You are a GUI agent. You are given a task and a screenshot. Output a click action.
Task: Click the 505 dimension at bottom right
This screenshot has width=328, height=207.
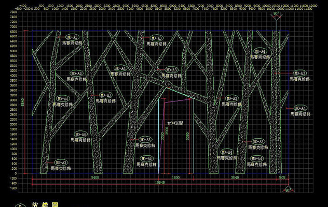point(282,178)
